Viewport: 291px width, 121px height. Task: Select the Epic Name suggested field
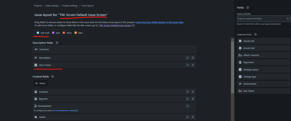pyautogui.click(x=264, y=91)
